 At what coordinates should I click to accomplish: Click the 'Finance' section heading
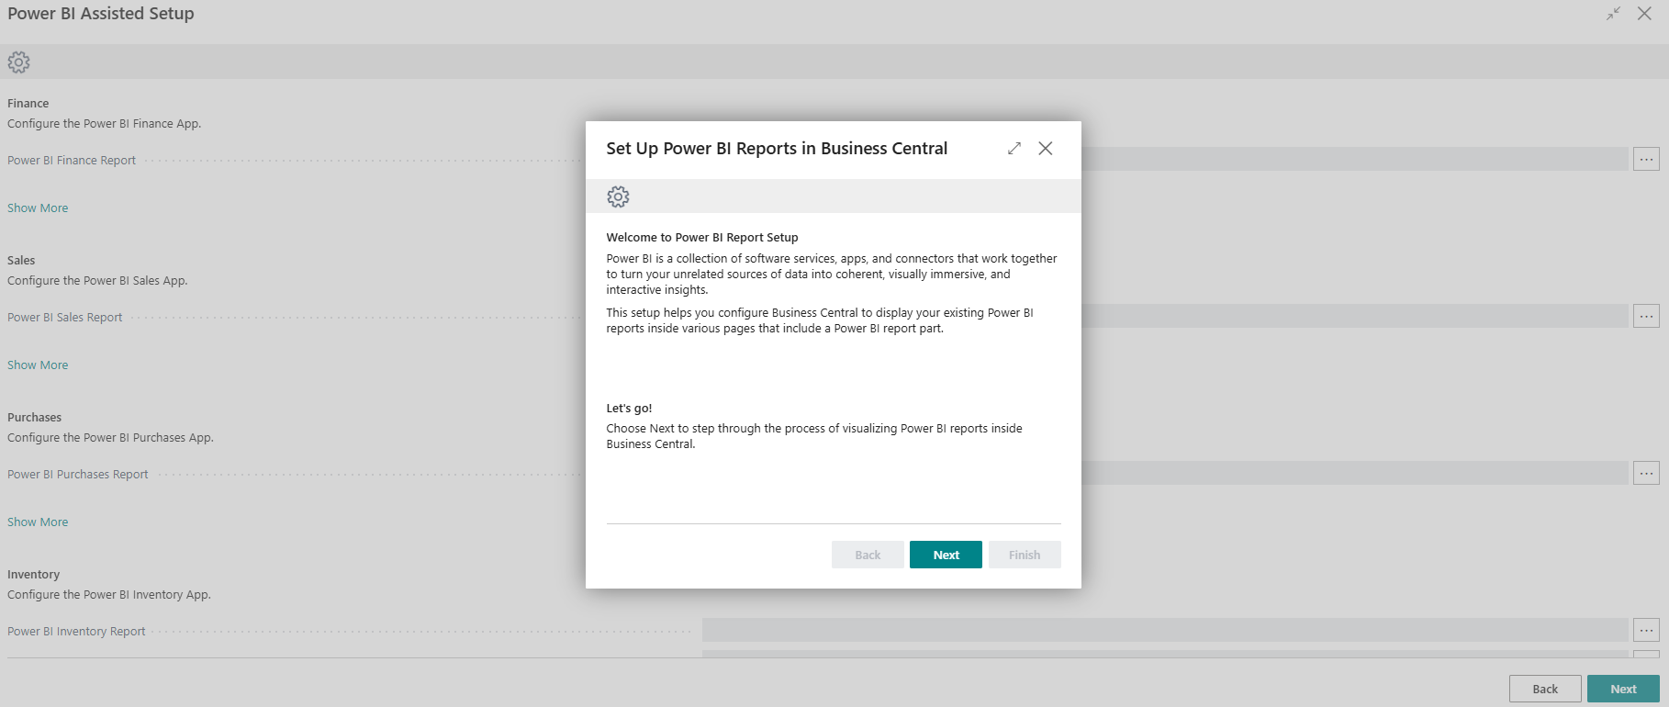coord(28,104)
